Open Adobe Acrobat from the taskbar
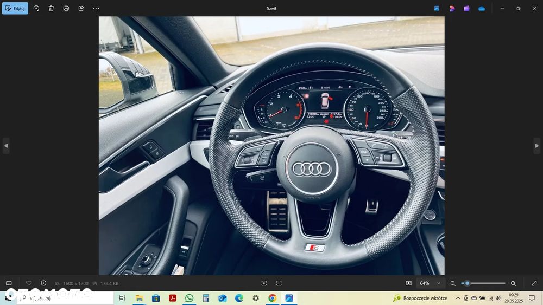 coord(173,298)
